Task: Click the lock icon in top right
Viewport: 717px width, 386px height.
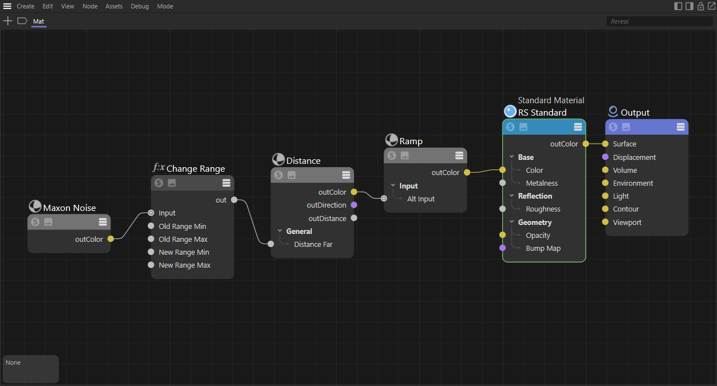Action: point(701,6)
